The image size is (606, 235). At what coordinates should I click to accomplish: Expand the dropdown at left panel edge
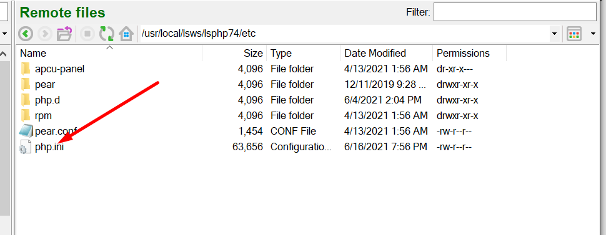coord(4,34)
